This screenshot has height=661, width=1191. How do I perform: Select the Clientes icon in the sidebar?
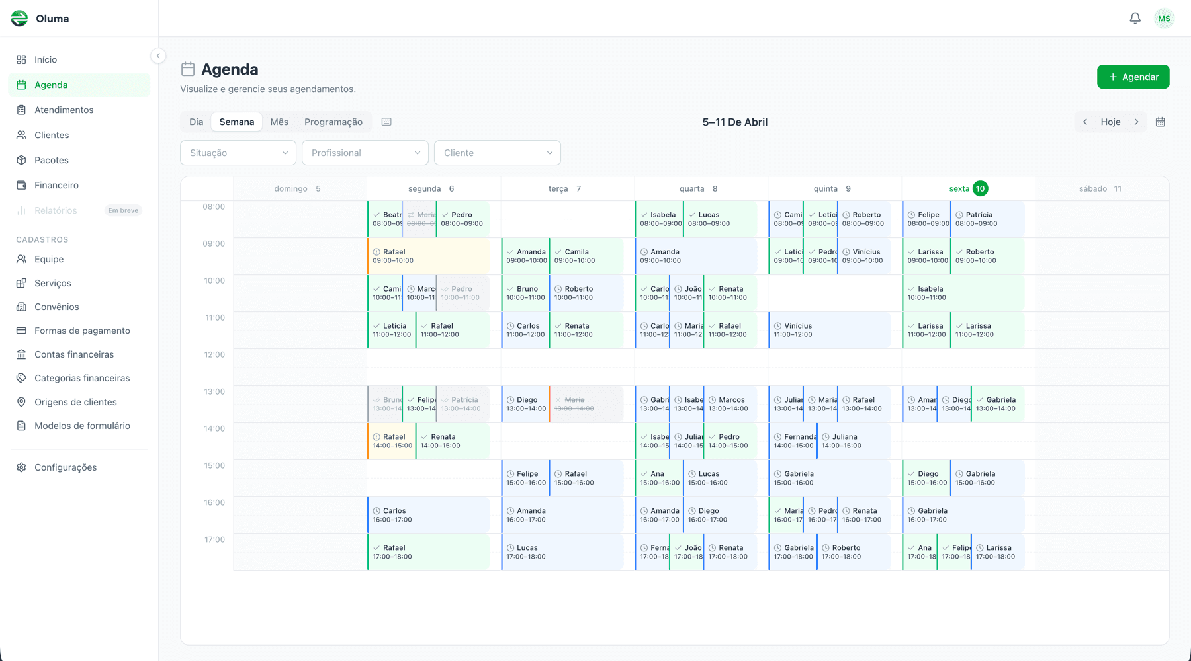21,135
